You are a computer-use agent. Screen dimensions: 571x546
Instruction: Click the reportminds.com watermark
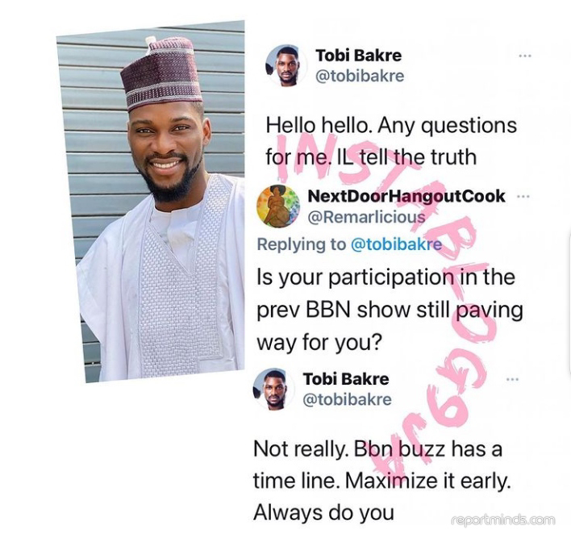click(x=503, y=519)
